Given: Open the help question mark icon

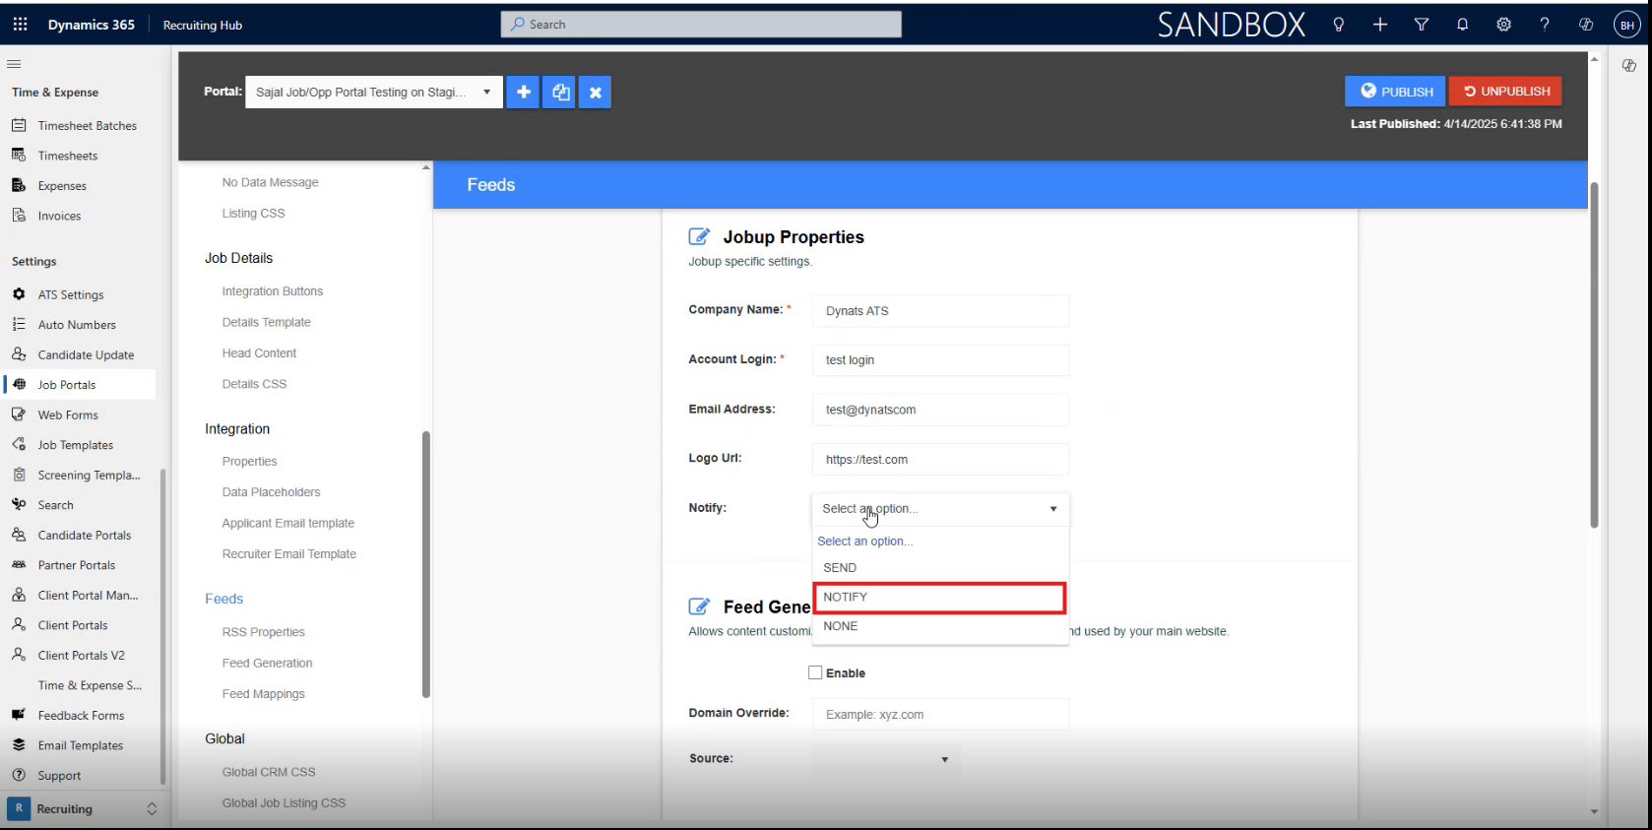Looking at the screenshot, I should point(1545,25).
